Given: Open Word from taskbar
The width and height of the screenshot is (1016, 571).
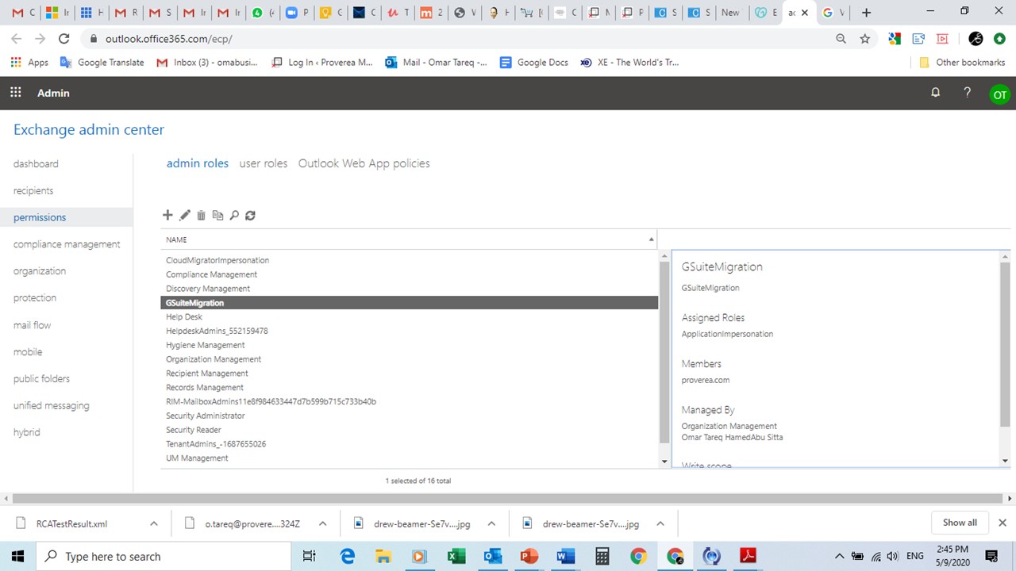Looking at the screenshot, I should 565,556.
